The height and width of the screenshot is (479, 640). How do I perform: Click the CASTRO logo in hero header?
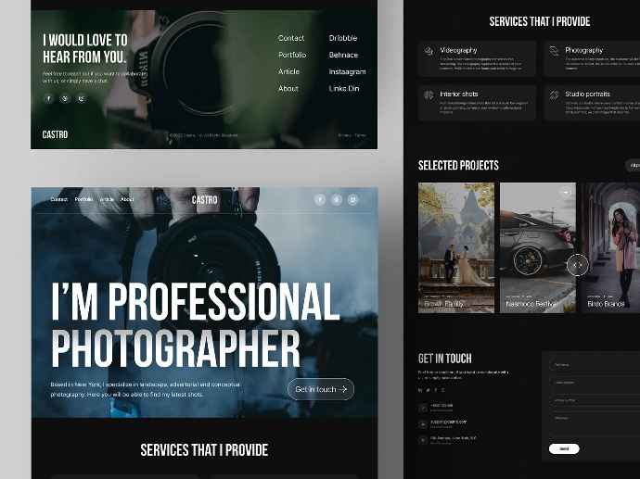(204, 200)
